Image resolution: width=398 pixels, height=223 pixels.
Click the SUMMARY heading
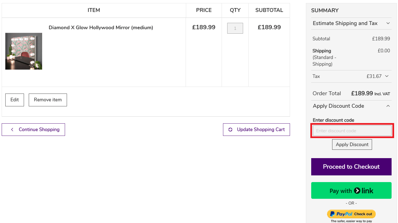(x=325, y=11)
